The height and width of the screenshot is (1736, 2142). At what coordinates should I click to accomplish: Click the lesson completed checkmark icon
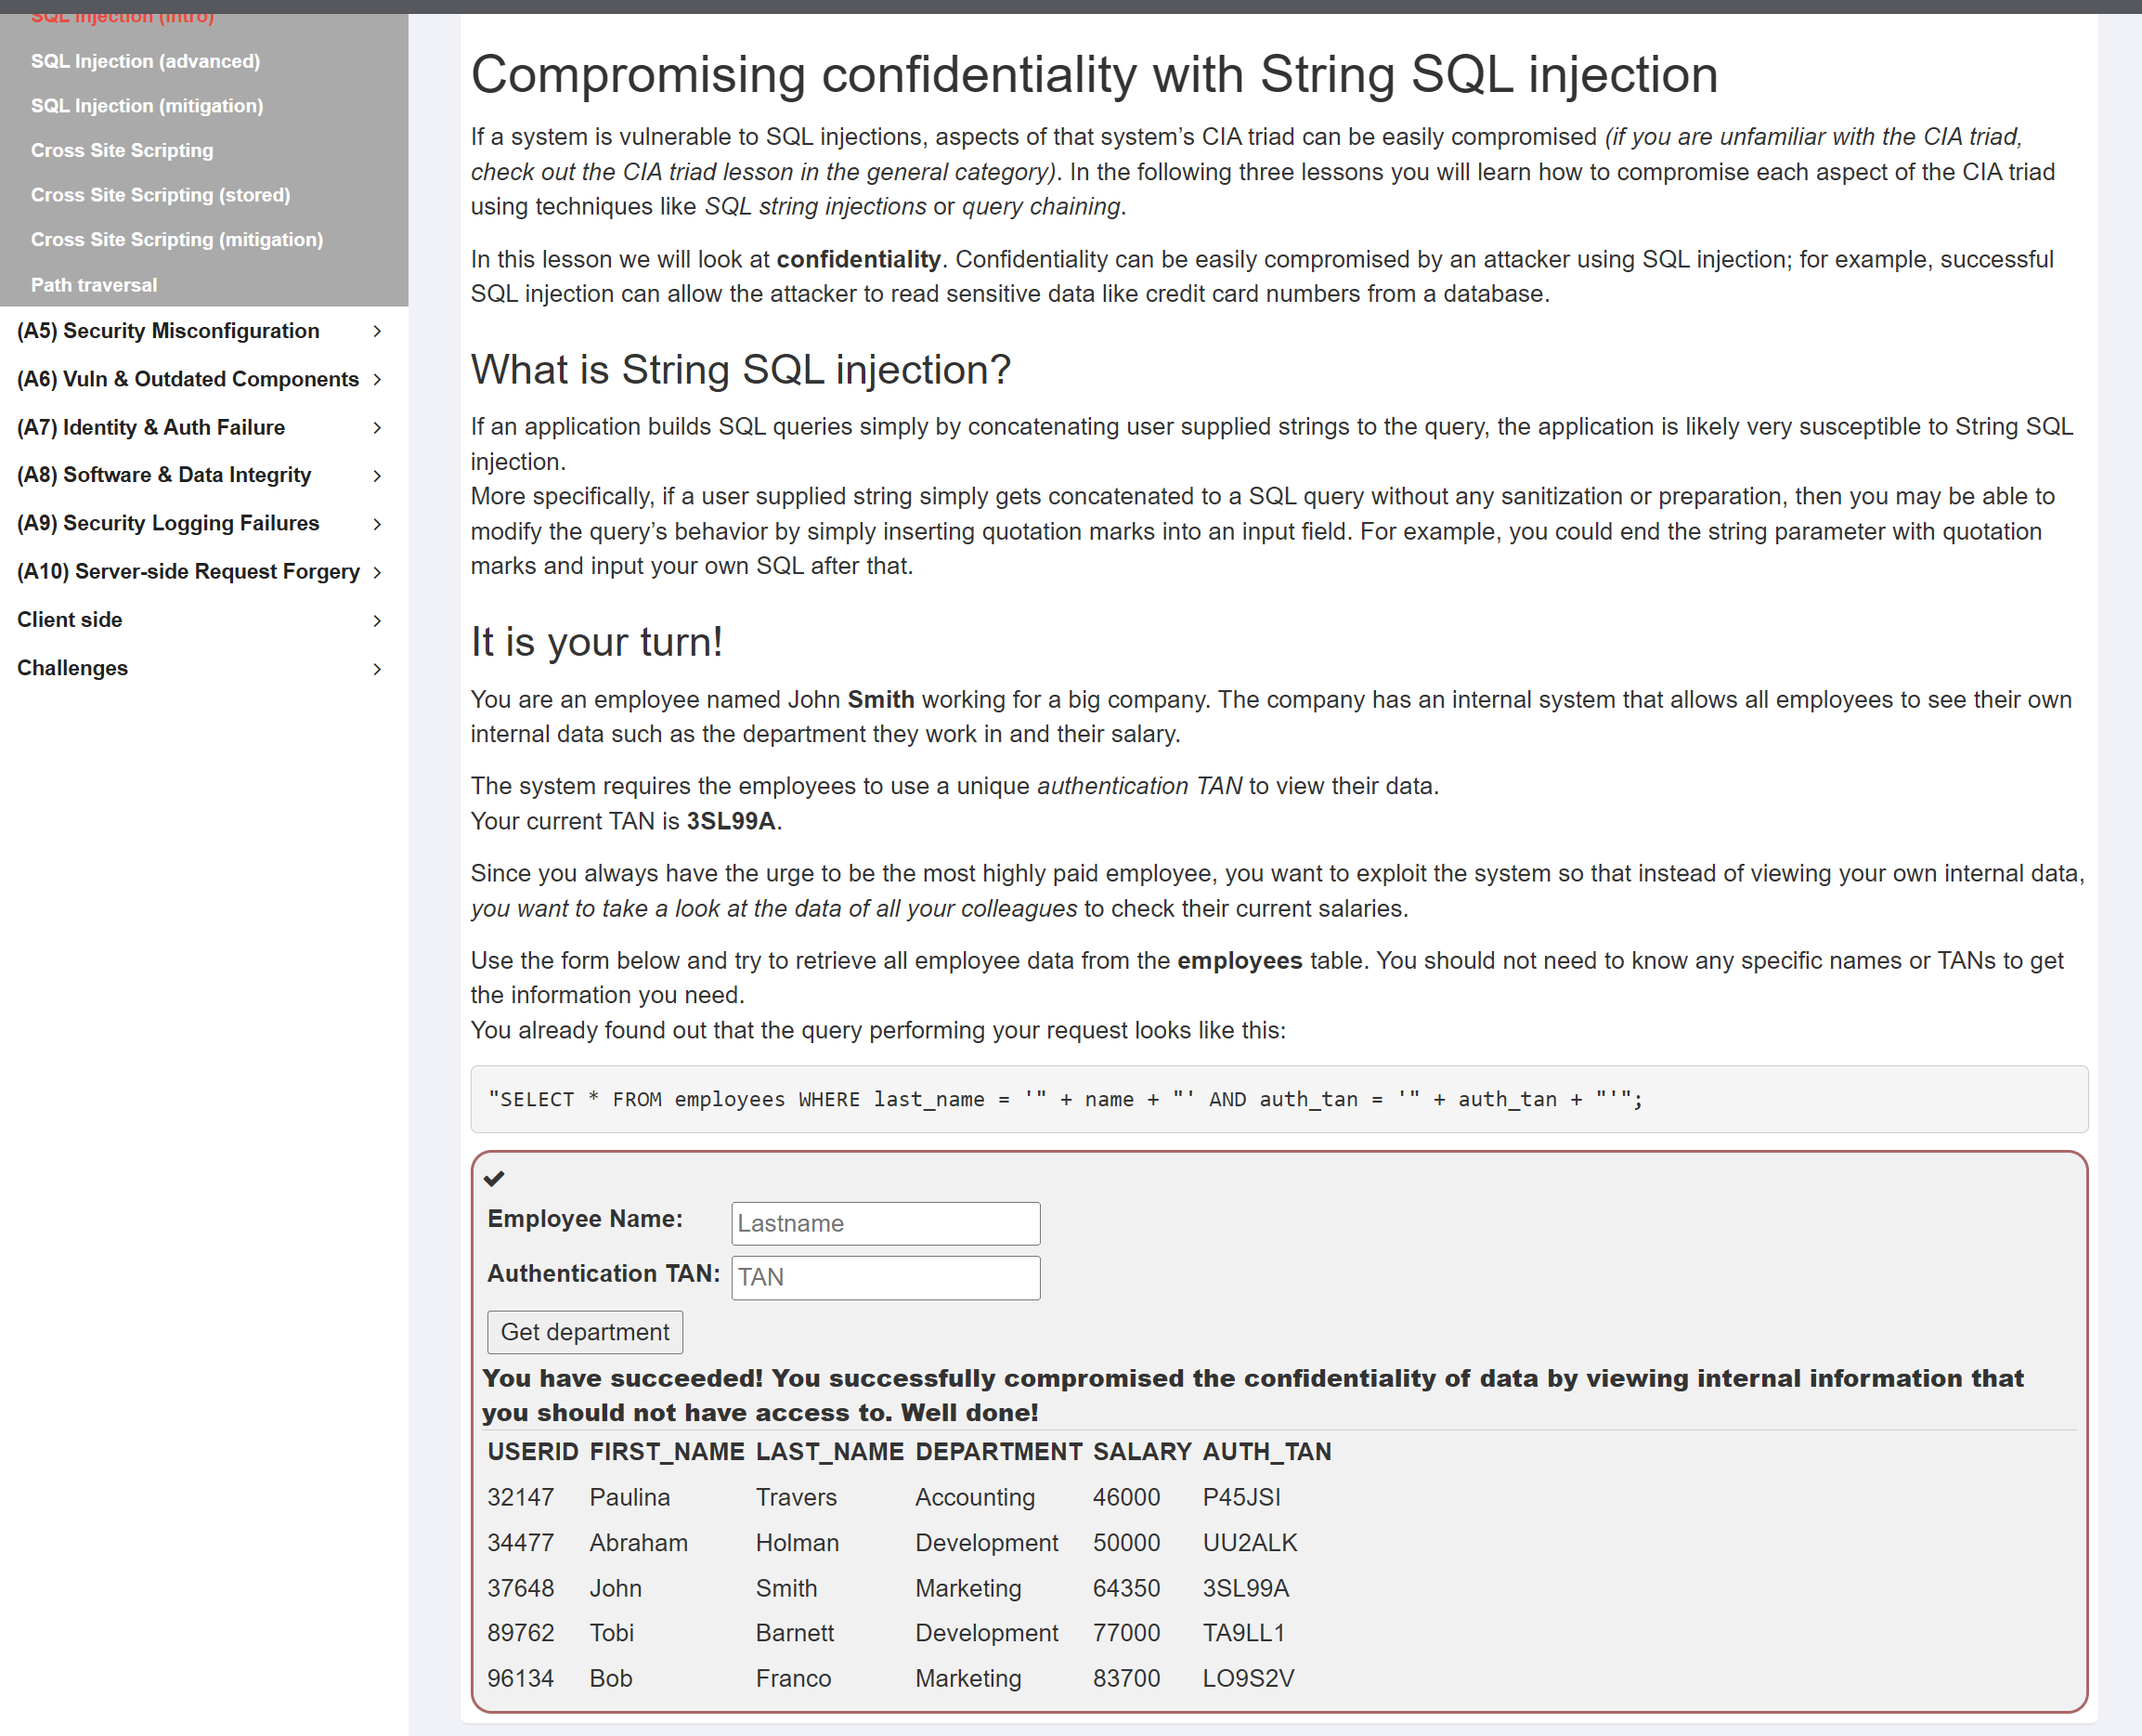494,1178
